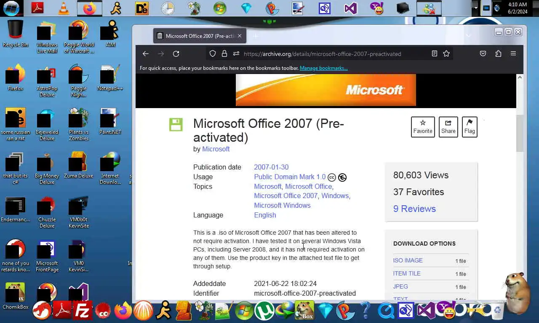Open the ITEM TILE download option

407,273
